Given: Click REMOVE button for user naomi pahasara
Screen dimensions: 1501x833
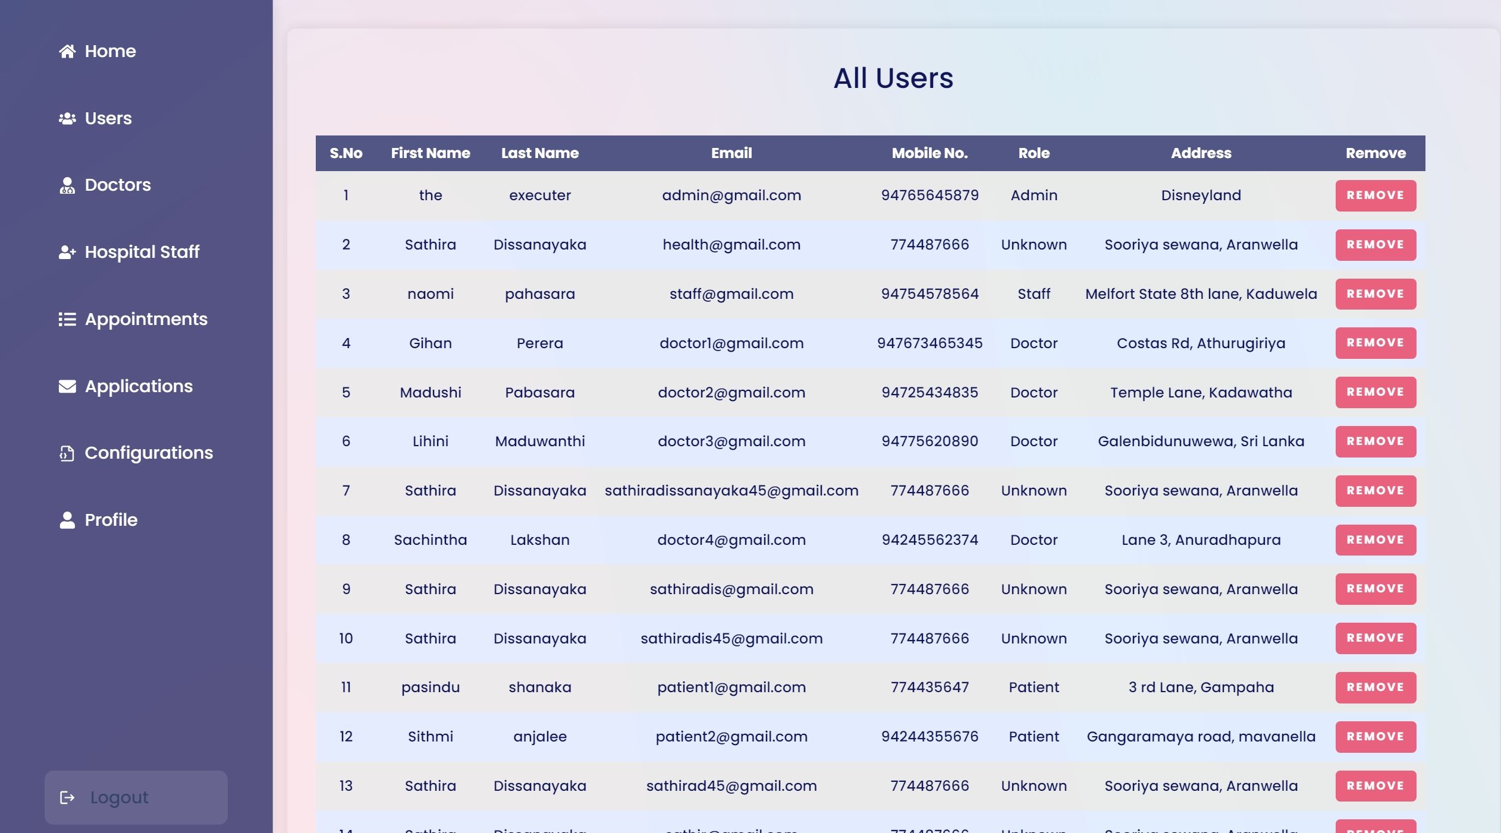Looking at the screenshot, I should (x=1376, y=294).
